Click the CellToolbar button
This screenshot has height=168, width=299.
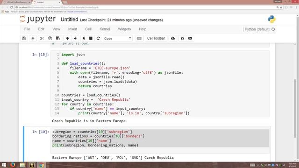point(156,38)
